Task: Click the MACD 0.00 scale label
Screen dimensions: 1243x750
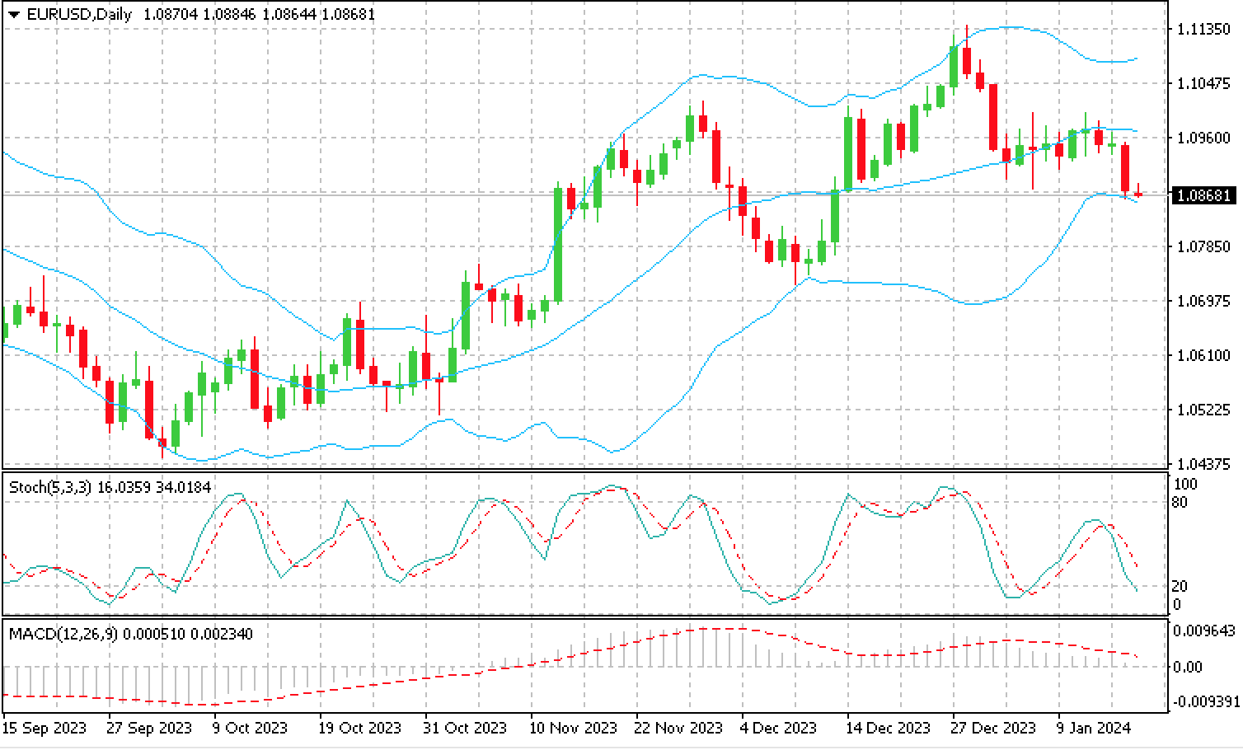Action: tap(1188, 666)
